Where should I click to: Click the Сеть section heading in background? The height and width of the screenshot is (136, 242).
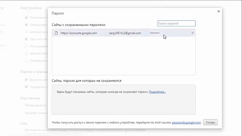24,124
